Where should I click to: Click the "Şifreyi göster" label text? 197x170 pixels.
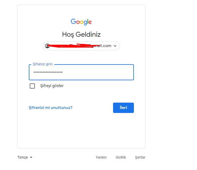[52, 86]
